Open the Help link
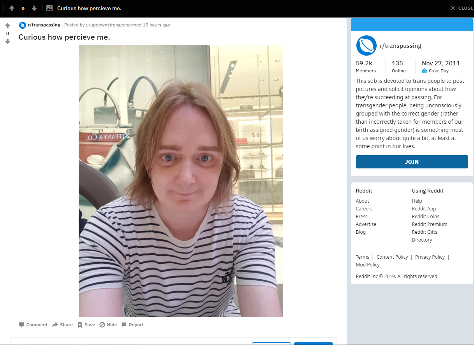474x345 pixels. tap(417, 201)
